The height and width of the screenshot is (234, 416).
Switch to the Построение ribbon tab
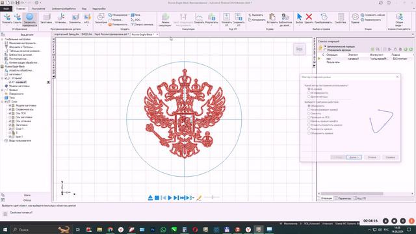38,8
